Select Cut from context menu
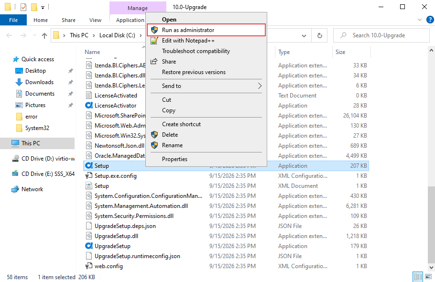 (x=206, y=100)
